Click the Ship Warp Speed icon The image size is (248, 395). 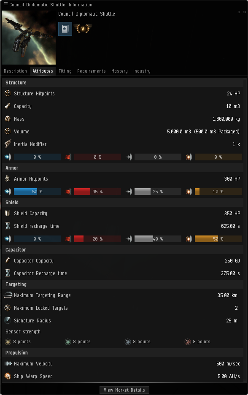(x=8, y=376)
